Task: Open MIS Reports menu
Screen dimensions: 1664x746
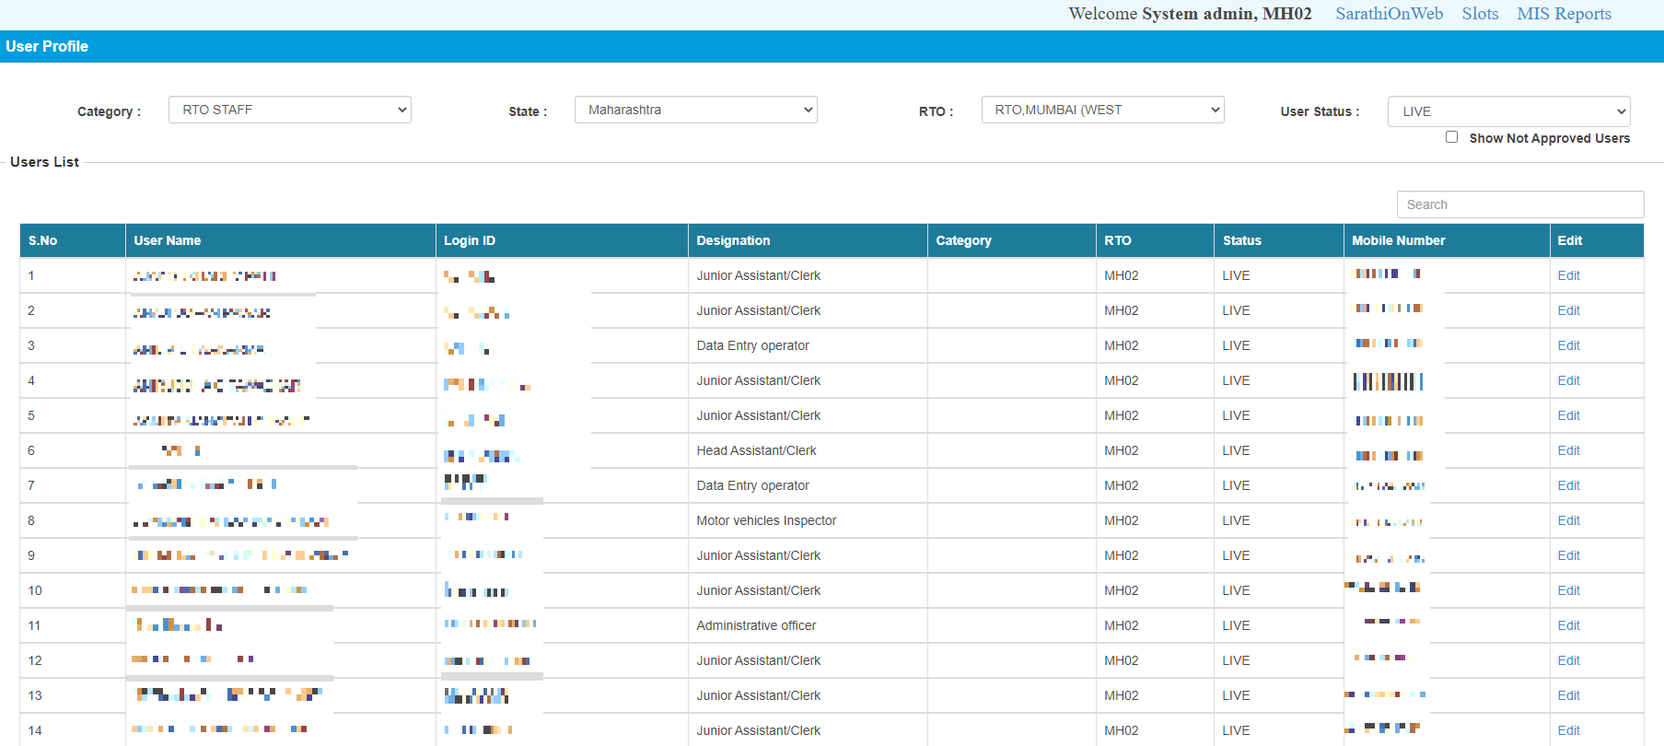Action: [x=1564, y=14]
